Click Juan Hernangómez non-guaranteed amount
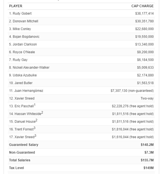This screenshot has width=163, height=174. (132, 91)
